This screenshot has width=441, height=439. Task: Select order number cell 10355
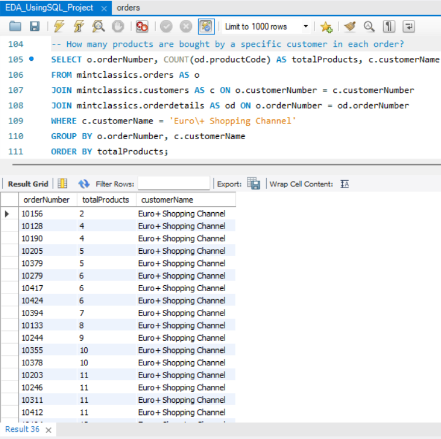point(48,350)
